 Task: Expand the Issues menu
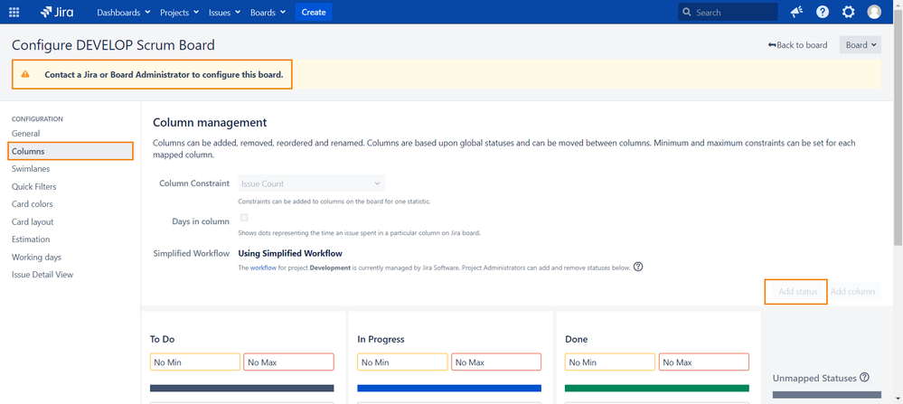225,12
